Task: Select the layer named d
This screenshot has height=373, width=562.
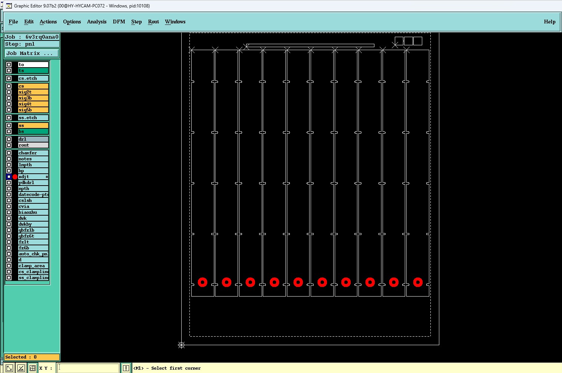Action: click(33, 260)
